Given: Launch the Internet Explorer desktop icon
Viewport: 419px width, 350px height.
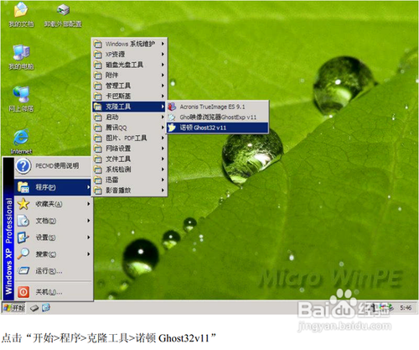Looking at the screenshot, I should 21,142.
